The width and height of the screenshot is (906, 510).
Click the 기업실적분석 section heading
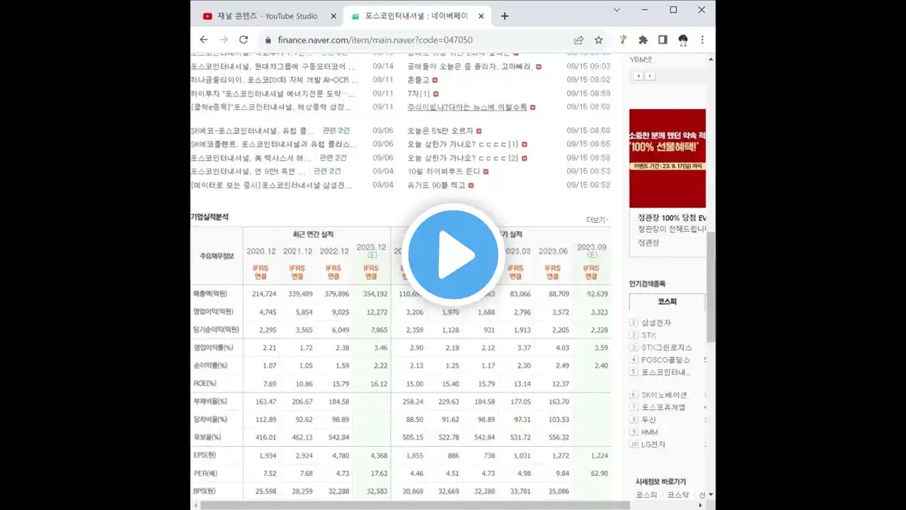pos(210,217)
